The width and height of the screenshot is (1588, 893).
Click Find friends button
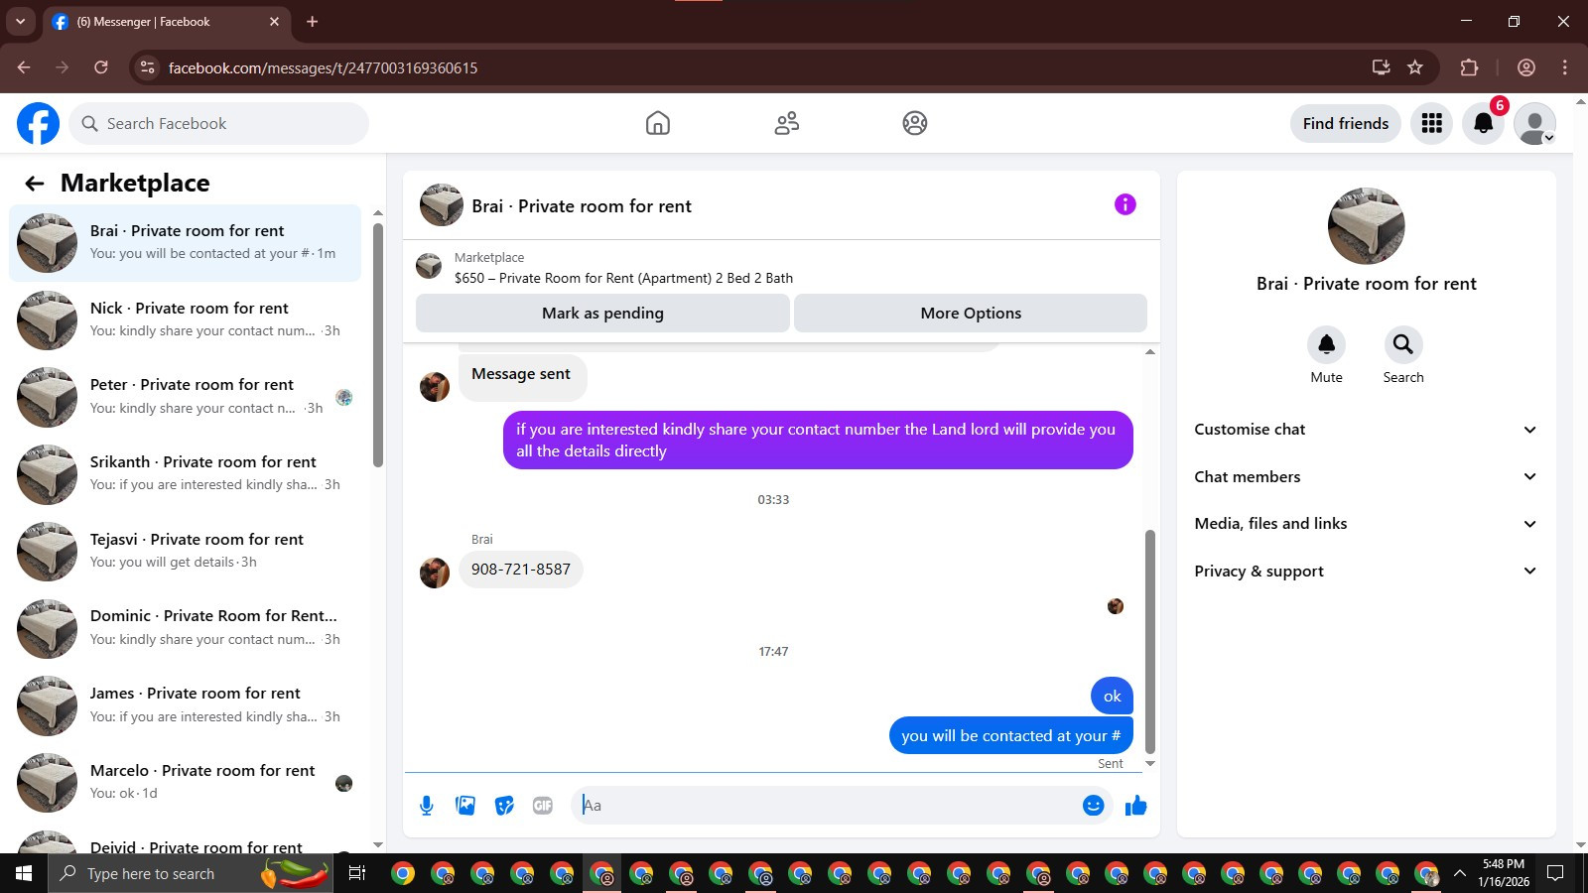1346,123
